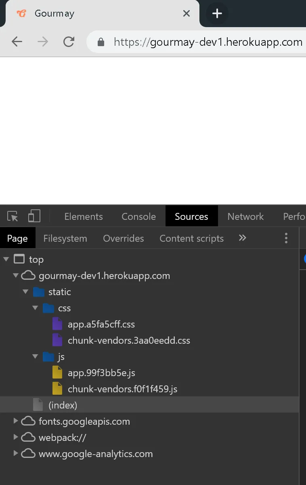Image resolution: width=306 pixels, height=485 pixels.
Task: Expand fonts.googleapis.com node
Action: pos(15,421)
